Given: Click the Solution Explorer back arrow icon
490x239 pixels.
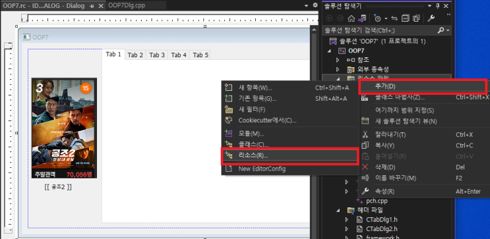Looking at the screenshot, I should (329, 18).
